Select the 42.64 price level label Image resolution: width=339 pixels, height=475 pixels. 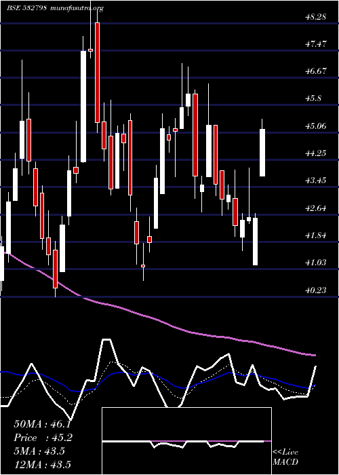coord(315,208)
